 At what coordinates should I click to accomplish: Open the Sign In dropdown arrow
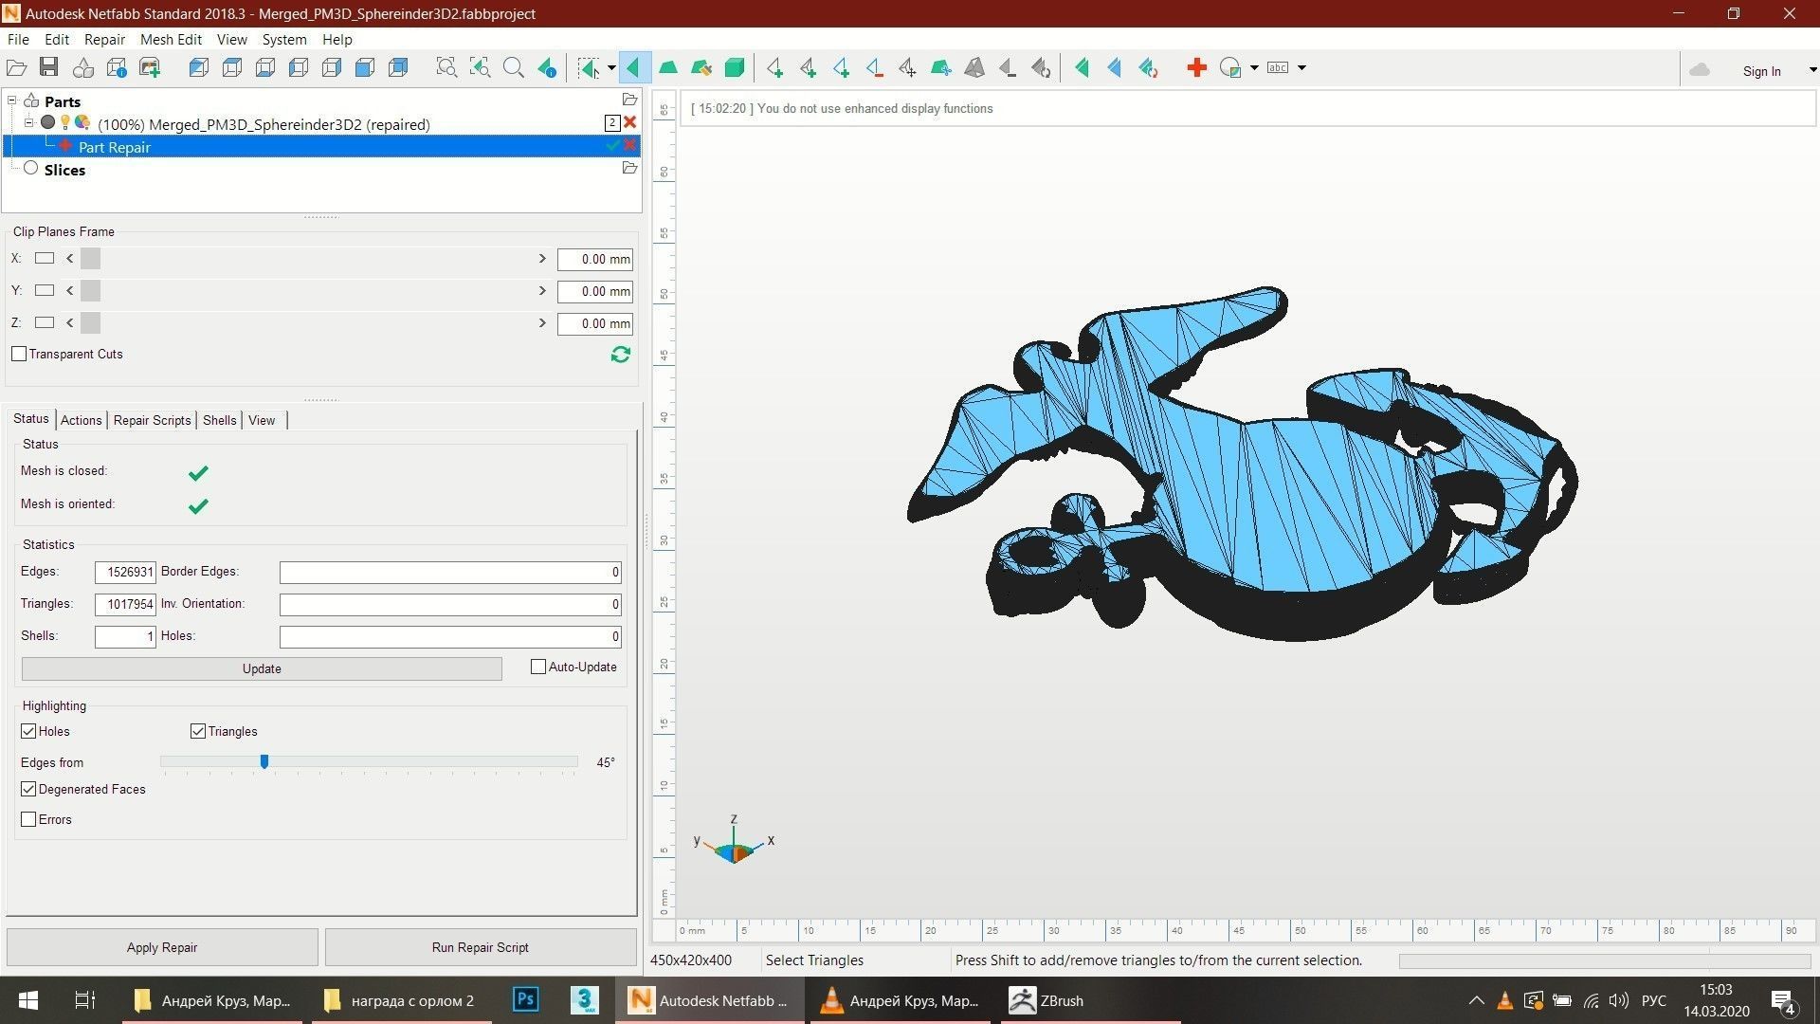[1811, 70]
